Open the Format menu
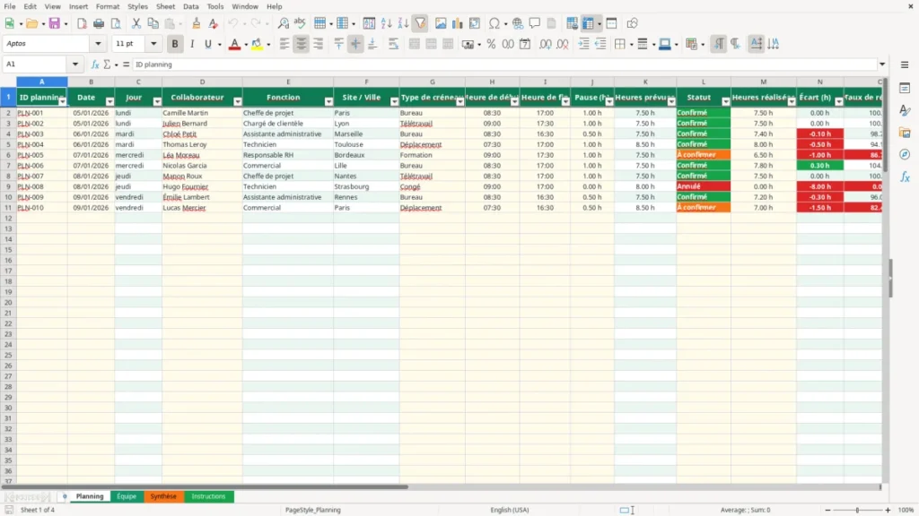Image resolution: width=919 pixels, height=516 pixels. click(x=108, y=6)
